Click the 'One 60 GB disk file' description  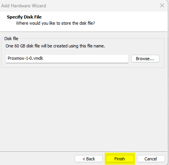point(55,46)
